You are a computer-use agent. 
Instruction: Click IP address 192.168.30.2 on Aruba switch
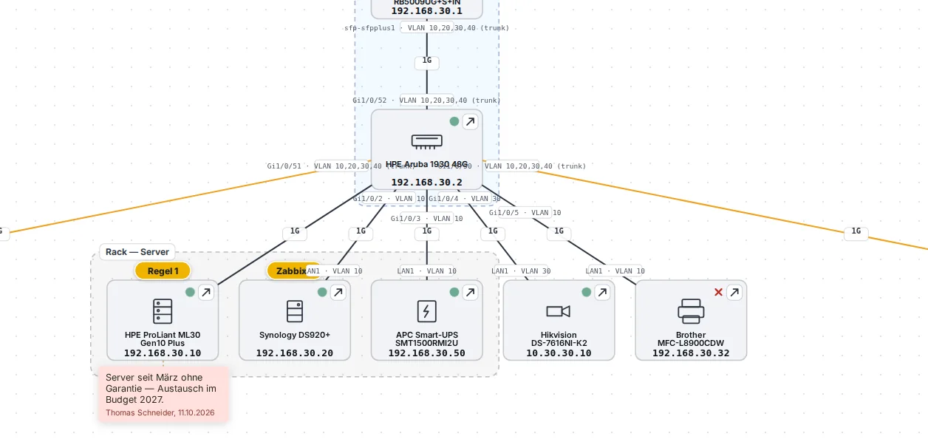click(x=427, y=182)
